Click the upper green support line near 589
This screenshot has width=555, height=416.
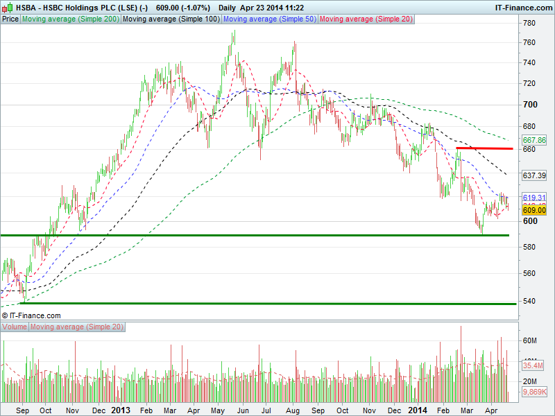(x=250, y=236)
